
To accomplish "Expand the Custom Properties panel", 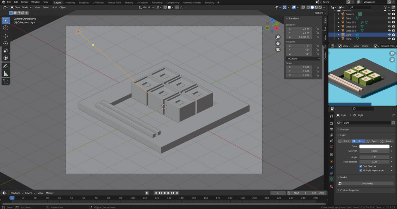I will (350, 190).
